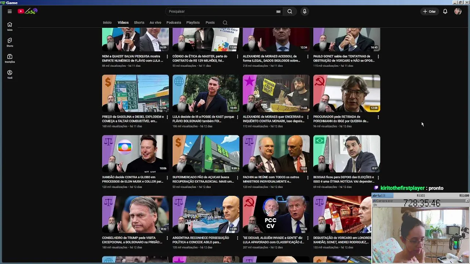This screenshot has height=264, width=470.
Task: Open options for PAULO GONET video
Action: click(x=378, y=56)
